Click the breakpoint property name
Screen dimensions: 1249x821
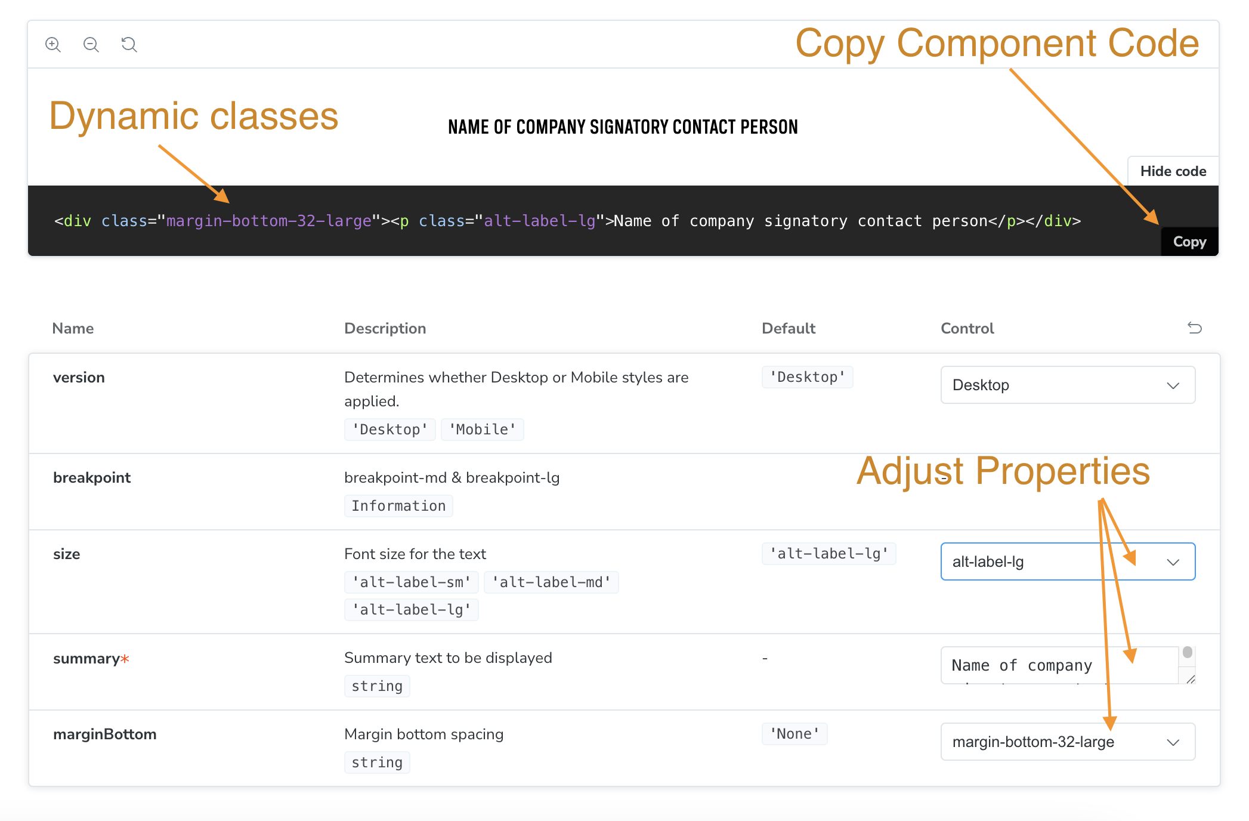[92, 478]
